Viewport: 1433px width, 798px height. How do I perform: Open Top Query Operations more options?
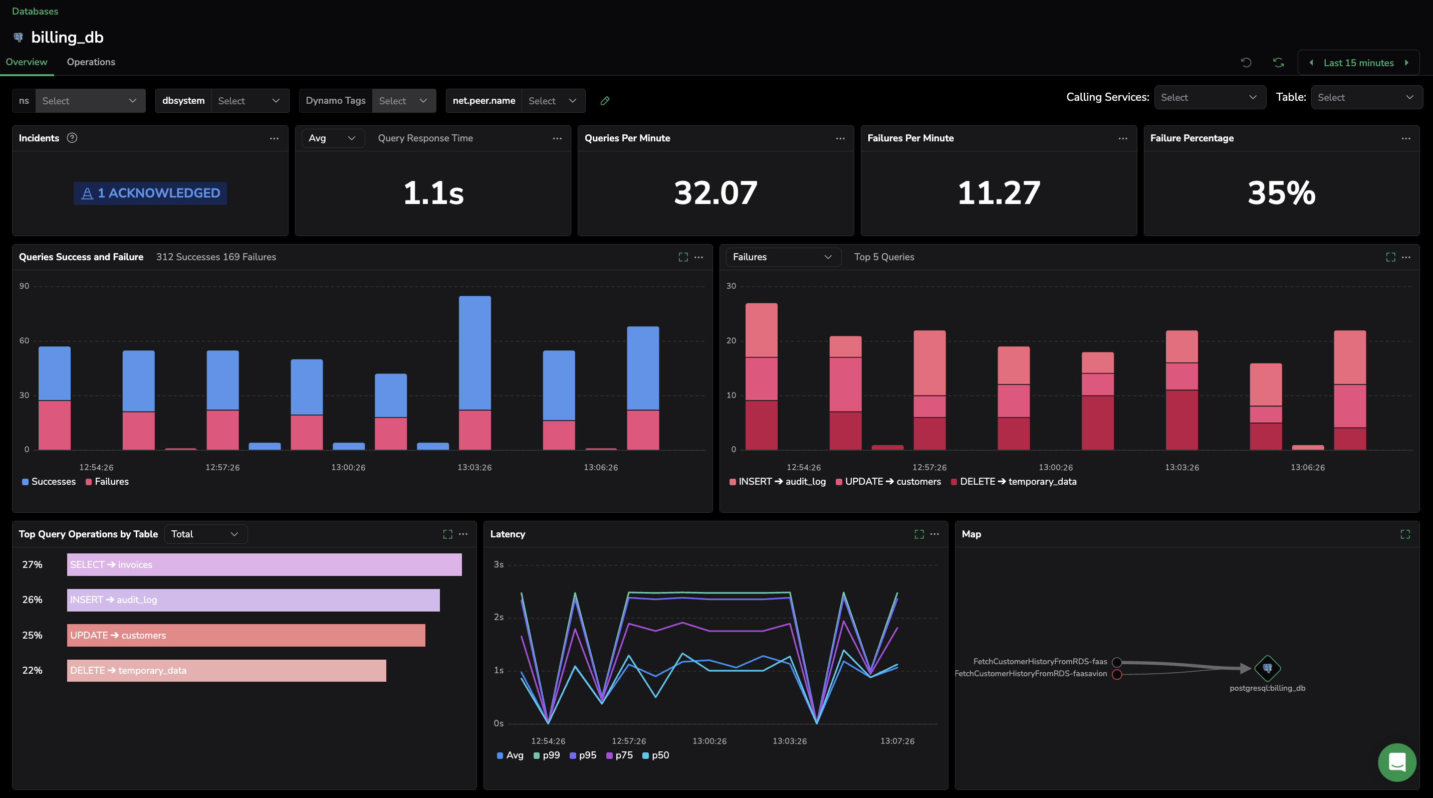tap(463, 534)
